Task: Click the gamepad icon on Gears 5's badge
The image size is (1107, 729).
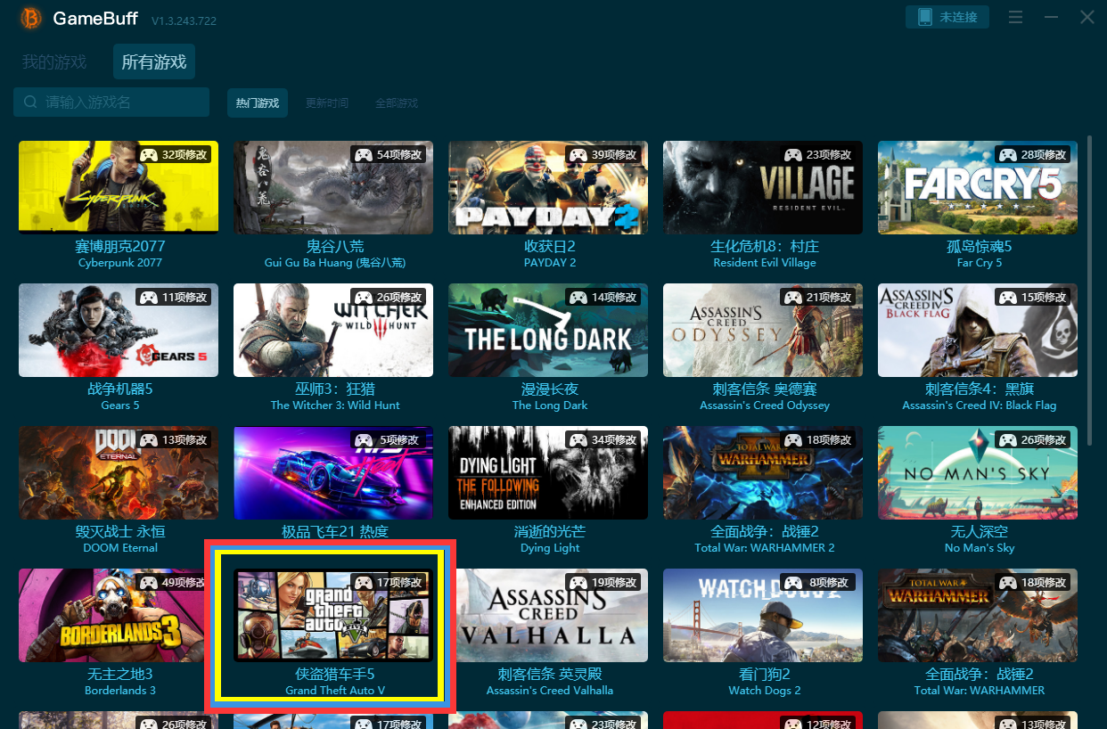Action: (x=149, y=298)
